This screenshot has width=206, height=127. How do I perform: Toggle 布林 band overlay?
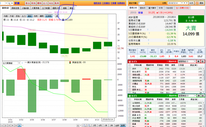pyautogui.click(x=36, y=16)
